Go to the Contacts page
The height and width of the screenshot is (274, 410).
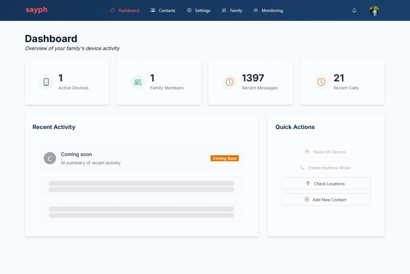click(x=163, y=11)
